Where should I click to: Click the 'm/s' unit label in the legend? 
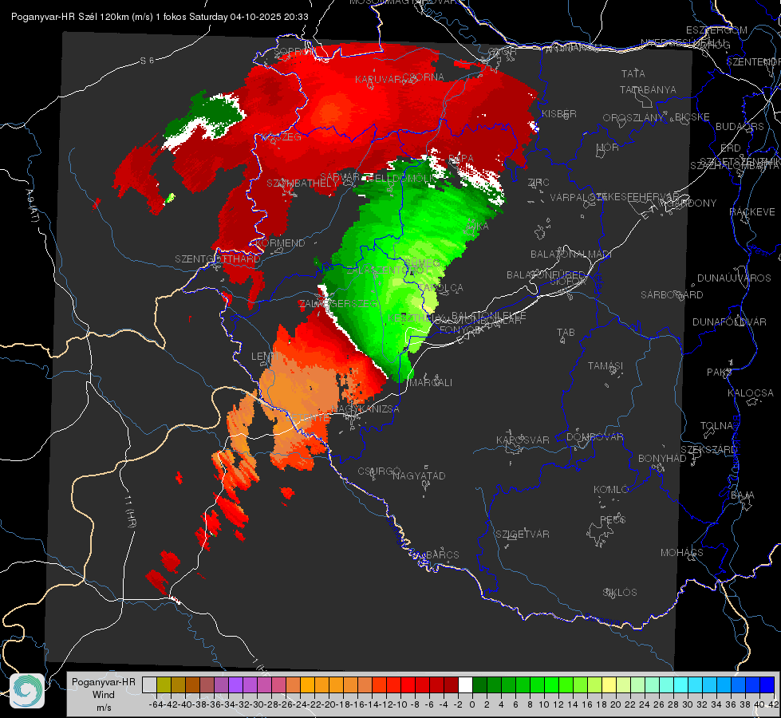click(104, 708)
